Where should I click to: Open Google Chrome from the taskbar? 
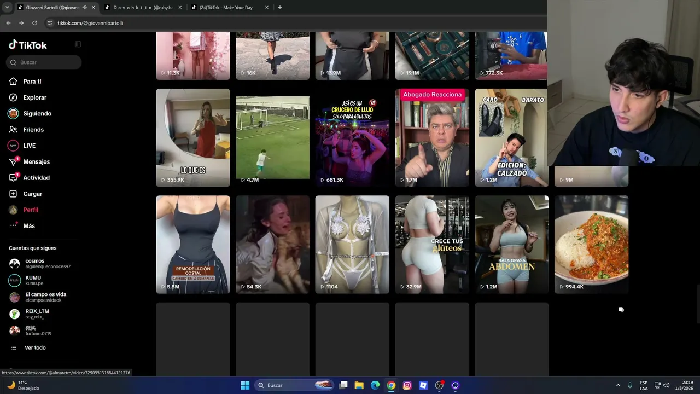[x=391, y=385]
